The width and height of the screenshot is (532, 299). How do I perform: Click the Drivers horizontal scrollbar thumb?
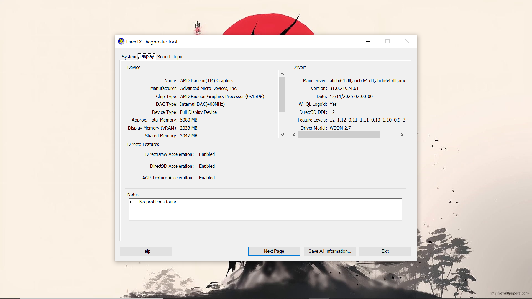tap(339, 135)
